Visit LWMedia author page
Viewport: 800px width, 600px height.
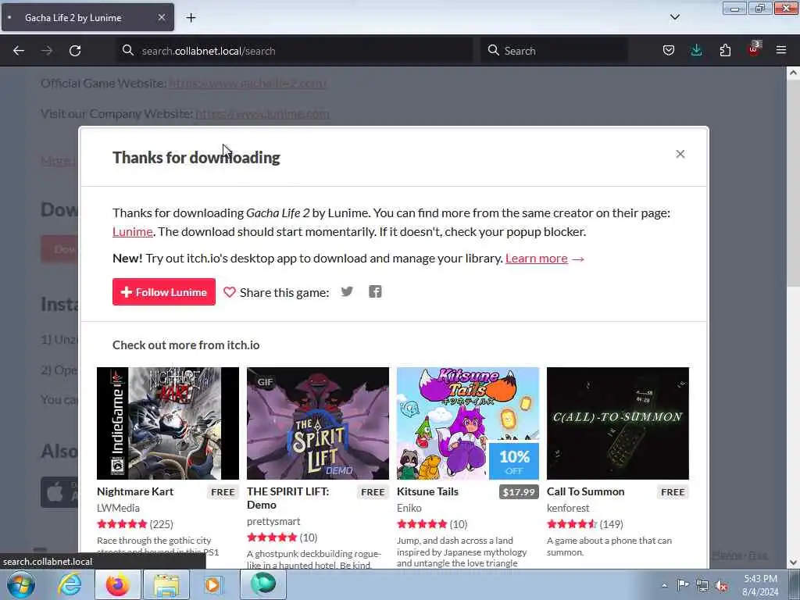click(119, 508)
